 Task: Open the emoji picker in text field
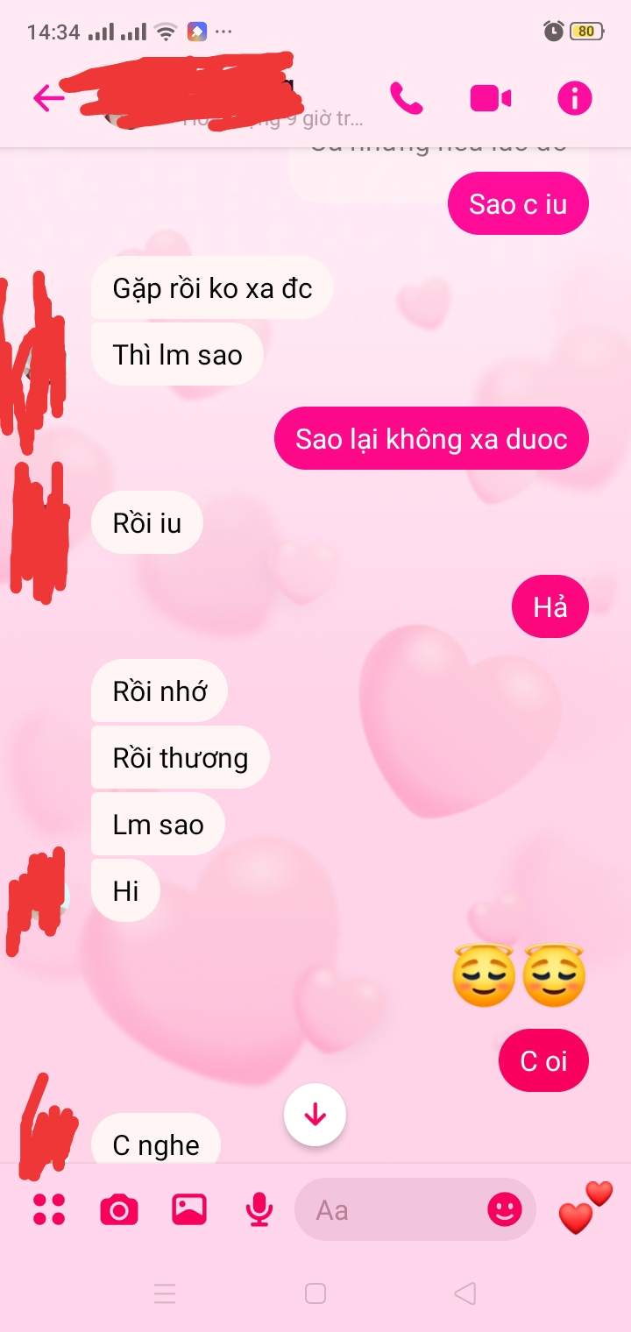pos(505,1210)
